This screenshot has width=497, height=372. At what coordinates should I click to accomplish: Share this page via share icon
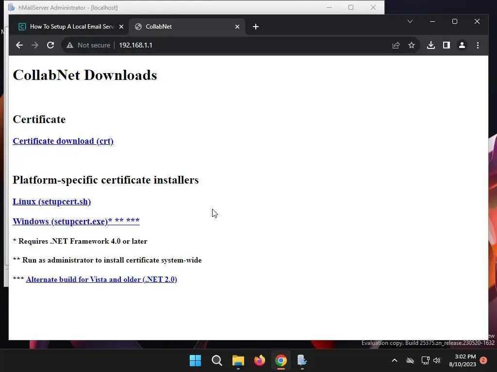pyautogui.click(x=396, y=45)
